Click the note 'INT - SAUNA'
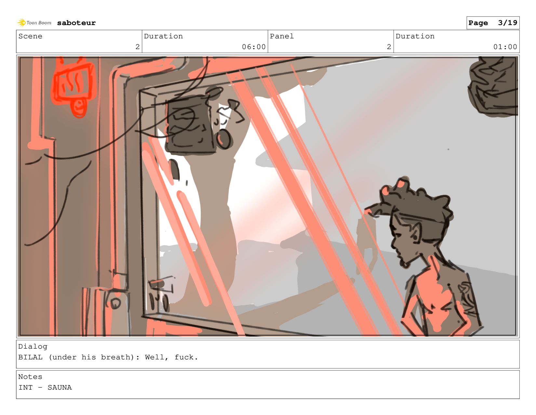Viewport: 536px width, 415px height. [x=45, y=387]
